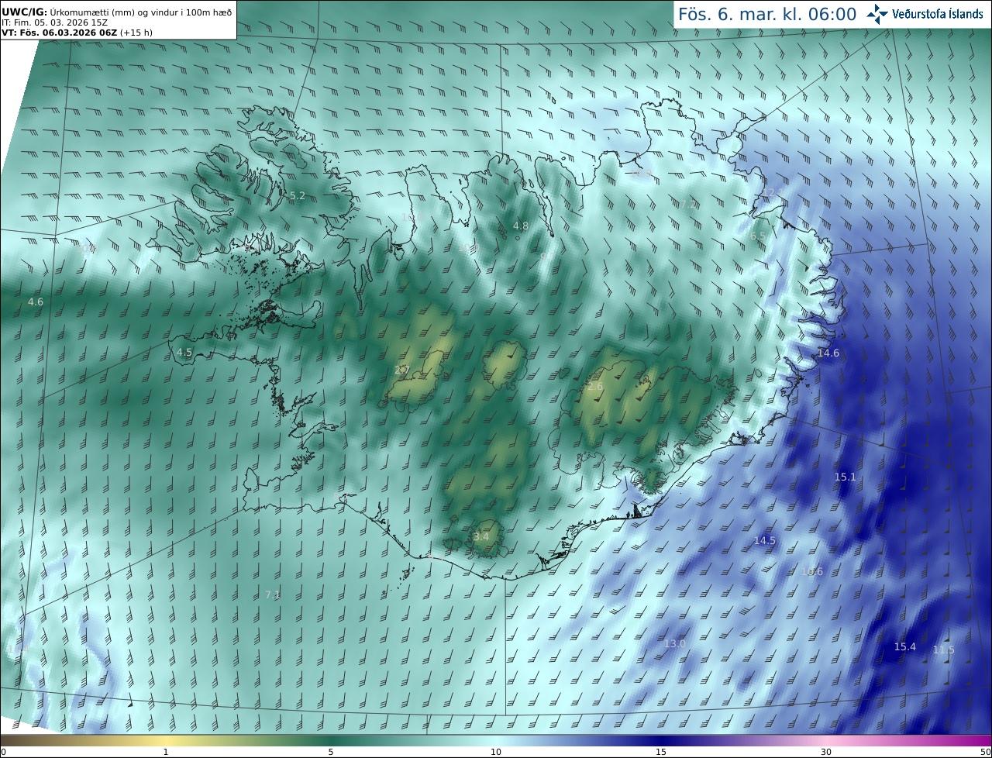Click the 12.1 value on the northeast coast

(774, 192)
